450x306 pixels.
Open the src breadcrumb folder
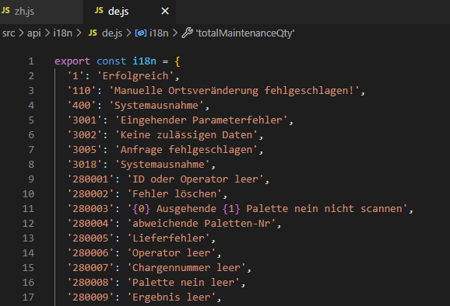tap(9, 33)
